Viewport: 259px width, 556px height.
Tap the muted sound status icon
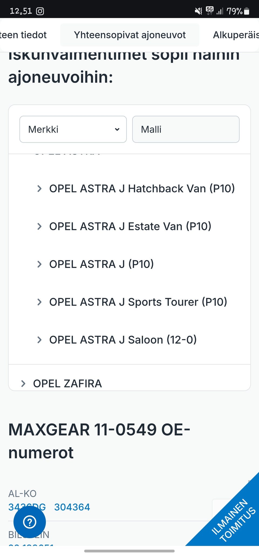click(199, 11)
